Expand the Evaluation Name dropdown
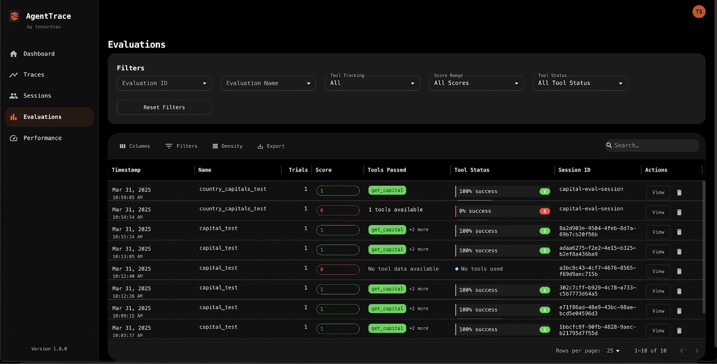 [268, 83]
